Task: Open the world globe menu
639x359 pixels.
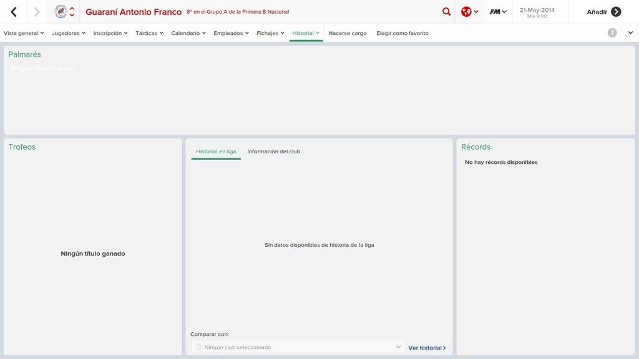Action: pos(469,12)
